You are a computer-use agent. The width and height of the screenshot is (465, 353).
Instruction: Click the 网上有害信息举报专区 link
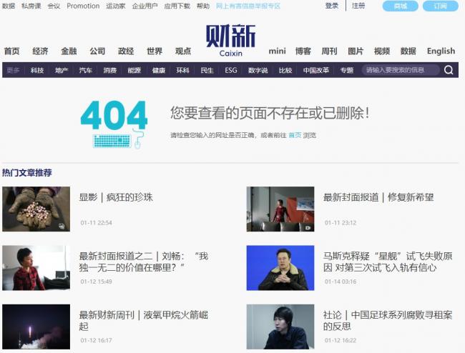[x=248, y=6]
